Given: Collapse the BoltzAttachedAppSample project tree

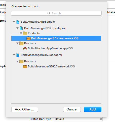Looking at the screenshot, I should (14, 22).
